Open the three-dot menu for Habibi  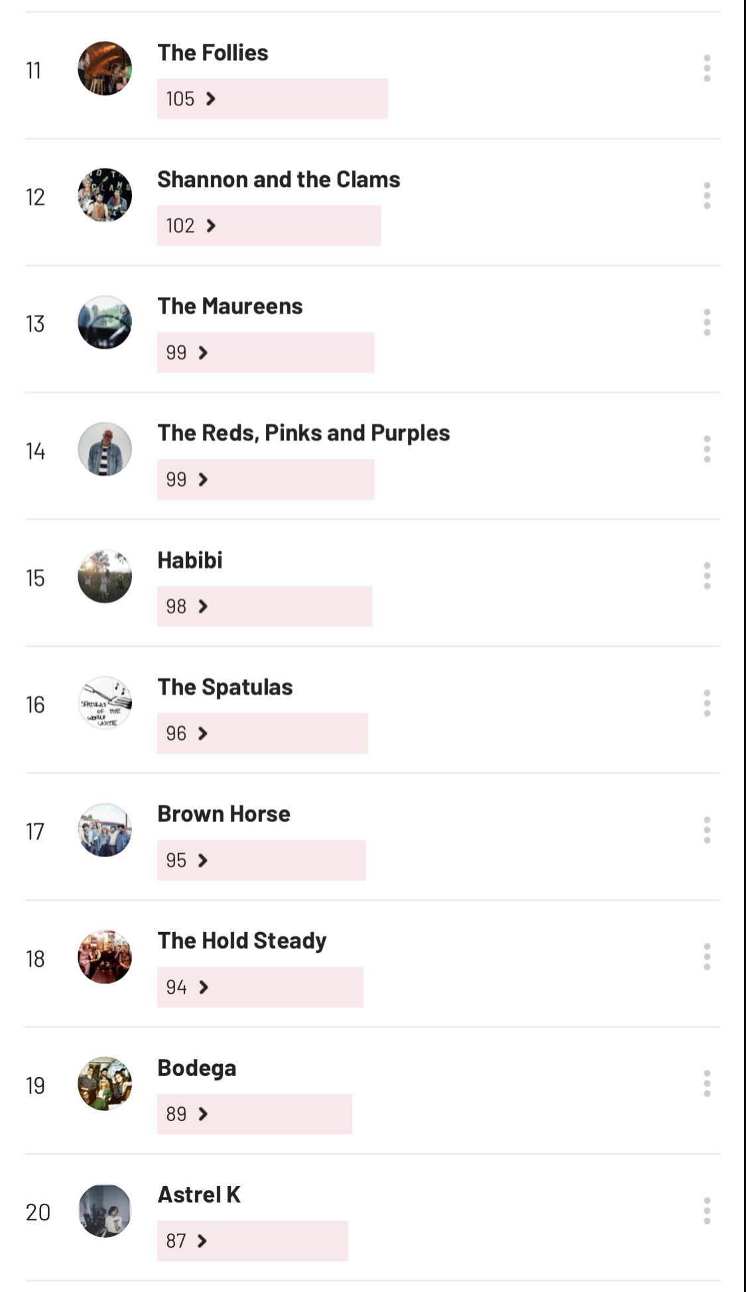click(707, 576)
